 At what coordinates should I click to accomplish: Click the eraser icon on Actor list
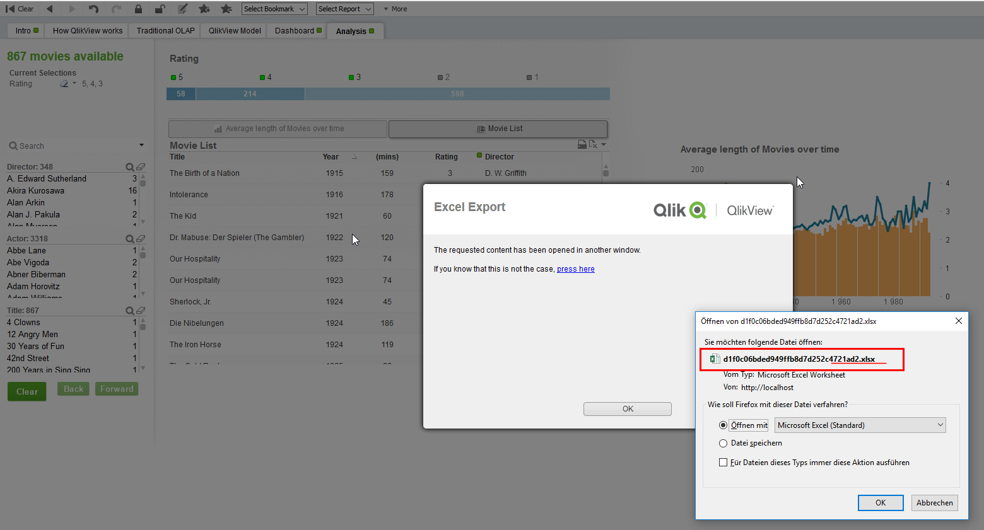click(x=141, y=239)
